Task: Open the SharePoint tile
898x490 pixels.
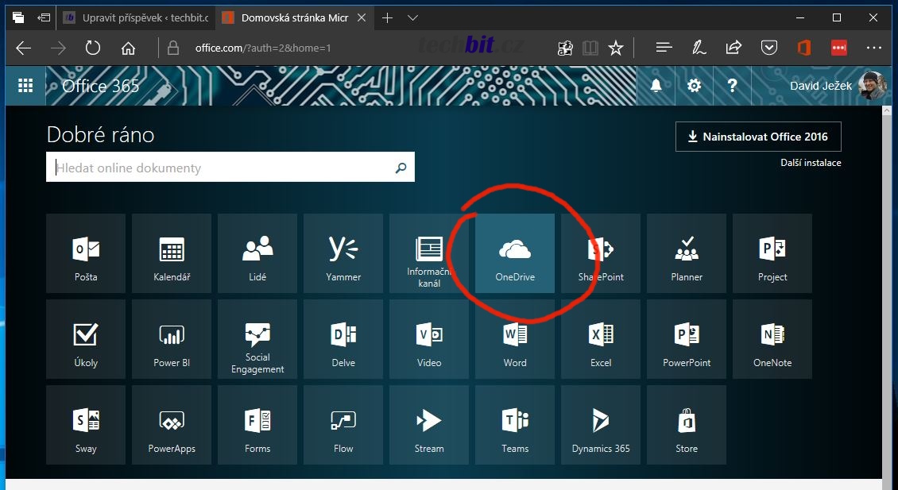Action: (601, 253)
